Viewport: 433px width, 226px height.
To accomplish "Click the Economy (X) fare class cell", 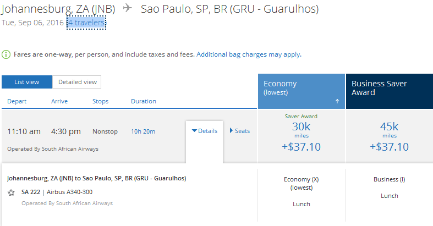I will coord(301,183).
